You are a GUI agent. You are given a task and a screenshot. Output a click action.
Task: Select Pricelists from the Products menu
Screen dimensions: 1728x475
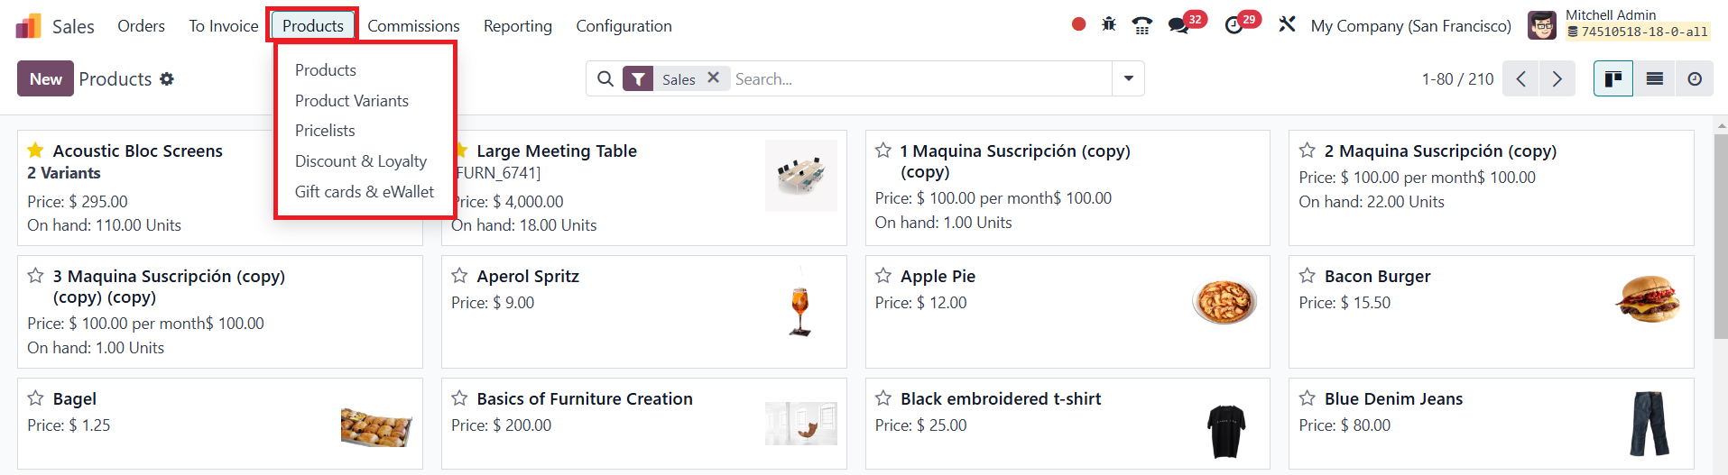tap(325, 131)
